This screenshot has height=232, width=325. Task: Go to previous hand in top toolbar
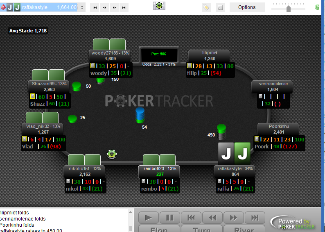pos(104,7)
